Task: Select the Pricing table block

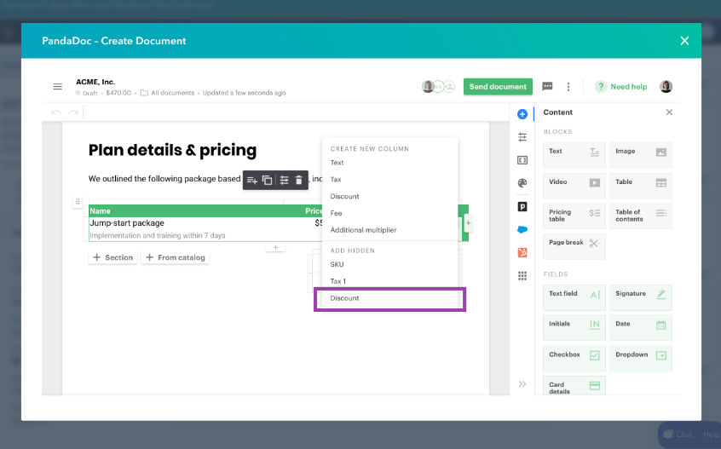Action: point(574,216)
